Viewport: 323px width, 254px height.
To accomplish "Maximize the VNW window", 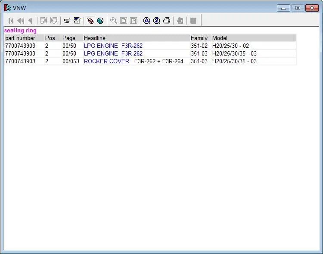I will [x=298, y=8].
